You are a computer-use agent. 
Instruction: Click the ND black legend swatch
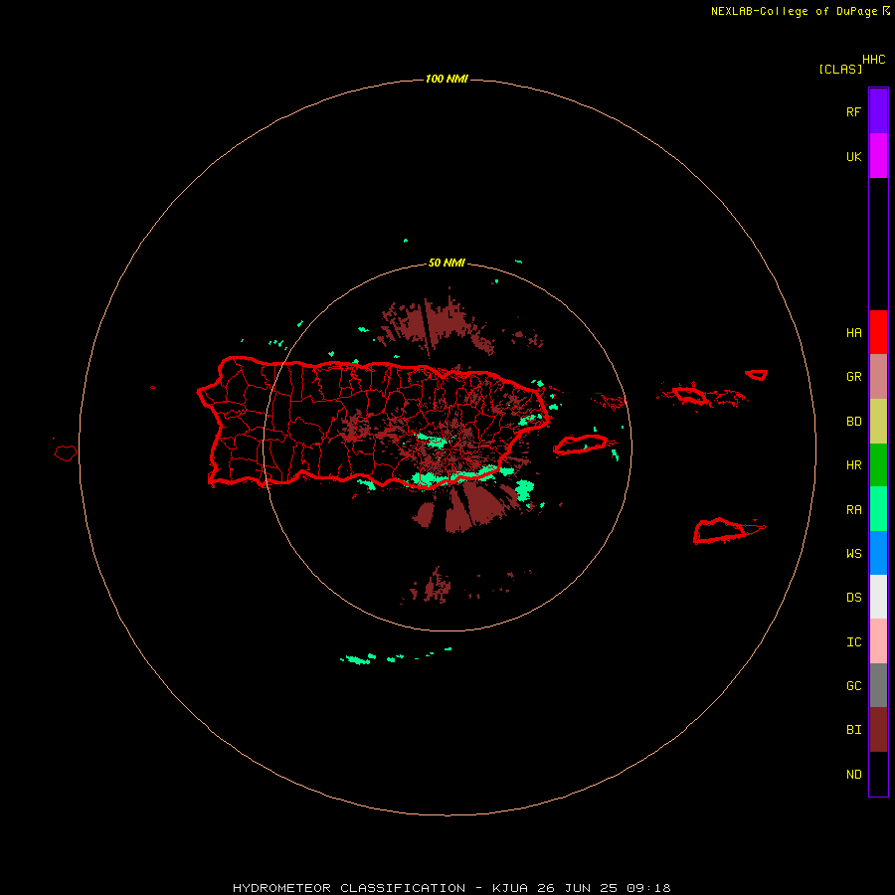tap(878, 774)
